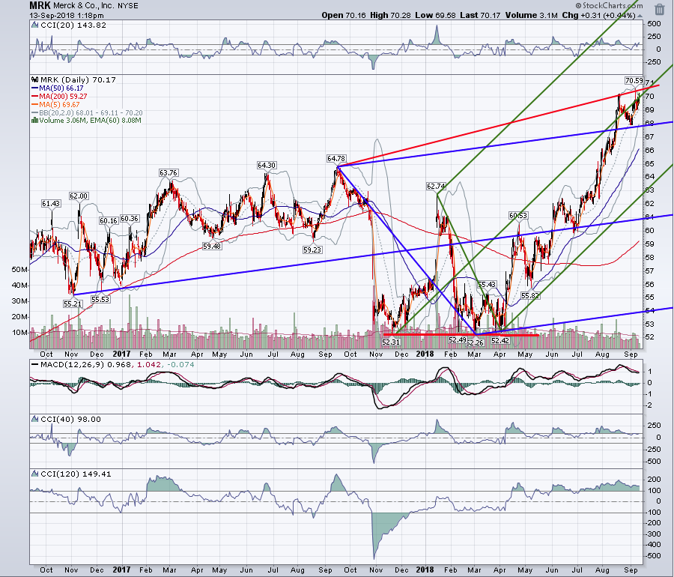Click the CCI(40) 98.00 indicator label
Image resolution: width=674 pixels, height=577 pixels.
point(70,419)
